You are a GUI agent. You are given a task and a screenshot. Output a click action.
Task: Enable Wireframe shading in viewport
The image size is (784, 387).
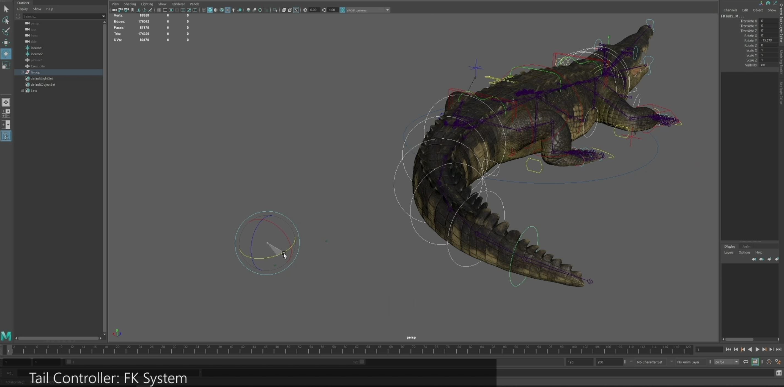tap(204, 10)
